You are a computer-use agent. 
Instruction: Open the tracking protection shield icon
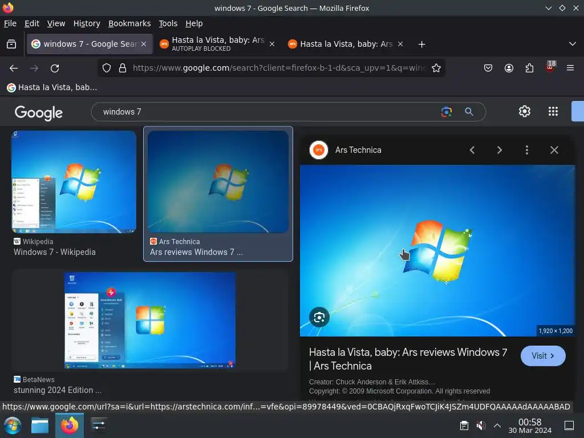[107, 68]
